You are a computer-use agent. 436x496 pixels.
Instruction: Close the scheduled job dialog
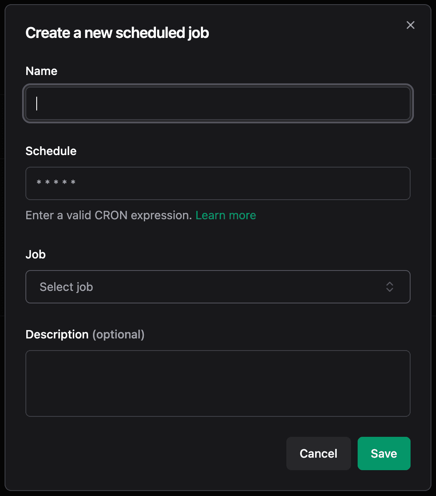pos(411,25)
